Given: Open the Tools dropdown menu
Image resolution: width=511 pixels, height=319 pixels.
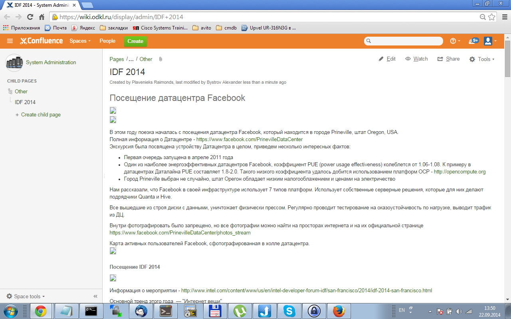Looking at the screenshot, I should tap(482, 59).
